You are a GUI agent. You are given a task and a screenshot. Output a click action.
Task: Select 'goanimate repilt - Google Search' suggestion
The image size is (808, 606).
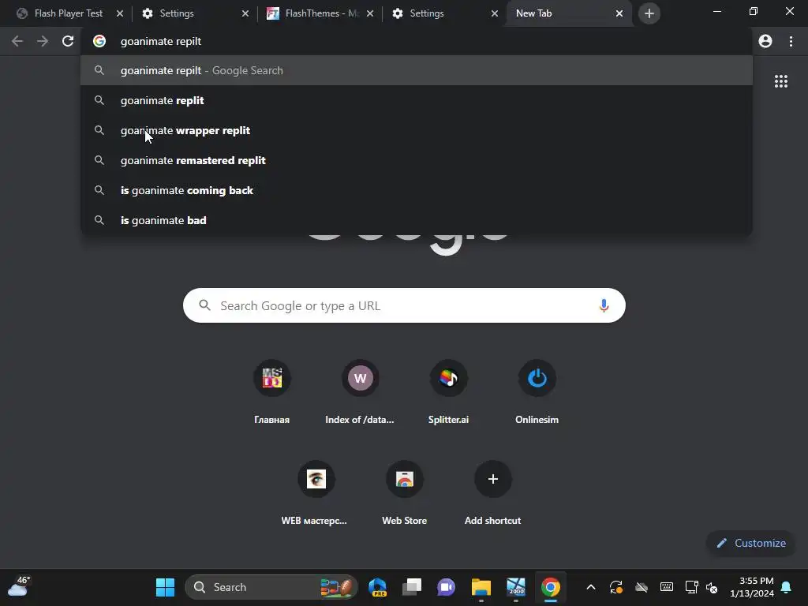(x=417, y=70)
